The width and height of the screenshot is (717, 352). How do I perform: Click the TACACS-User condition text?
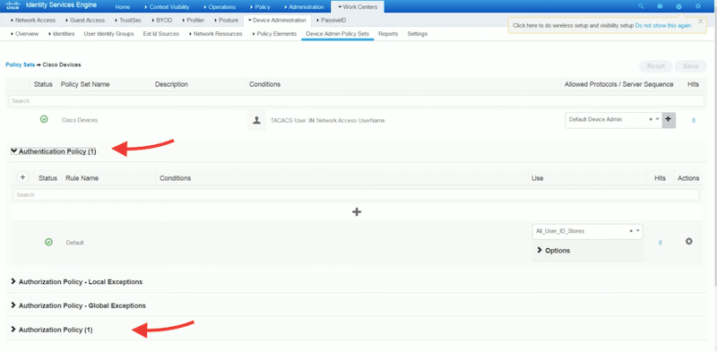click(x=327, y=121)
